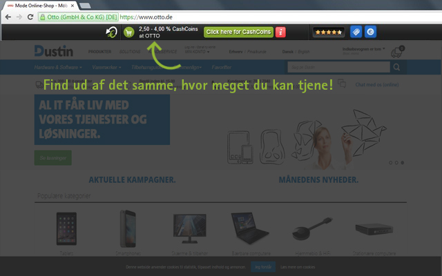Expand the Indkøbsvognen er tom dropdown
Screen dimensions: 442x276
click(364, 49)
